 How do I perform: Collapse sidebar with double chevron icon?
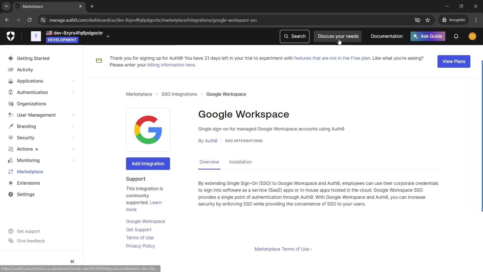(72, 262)
